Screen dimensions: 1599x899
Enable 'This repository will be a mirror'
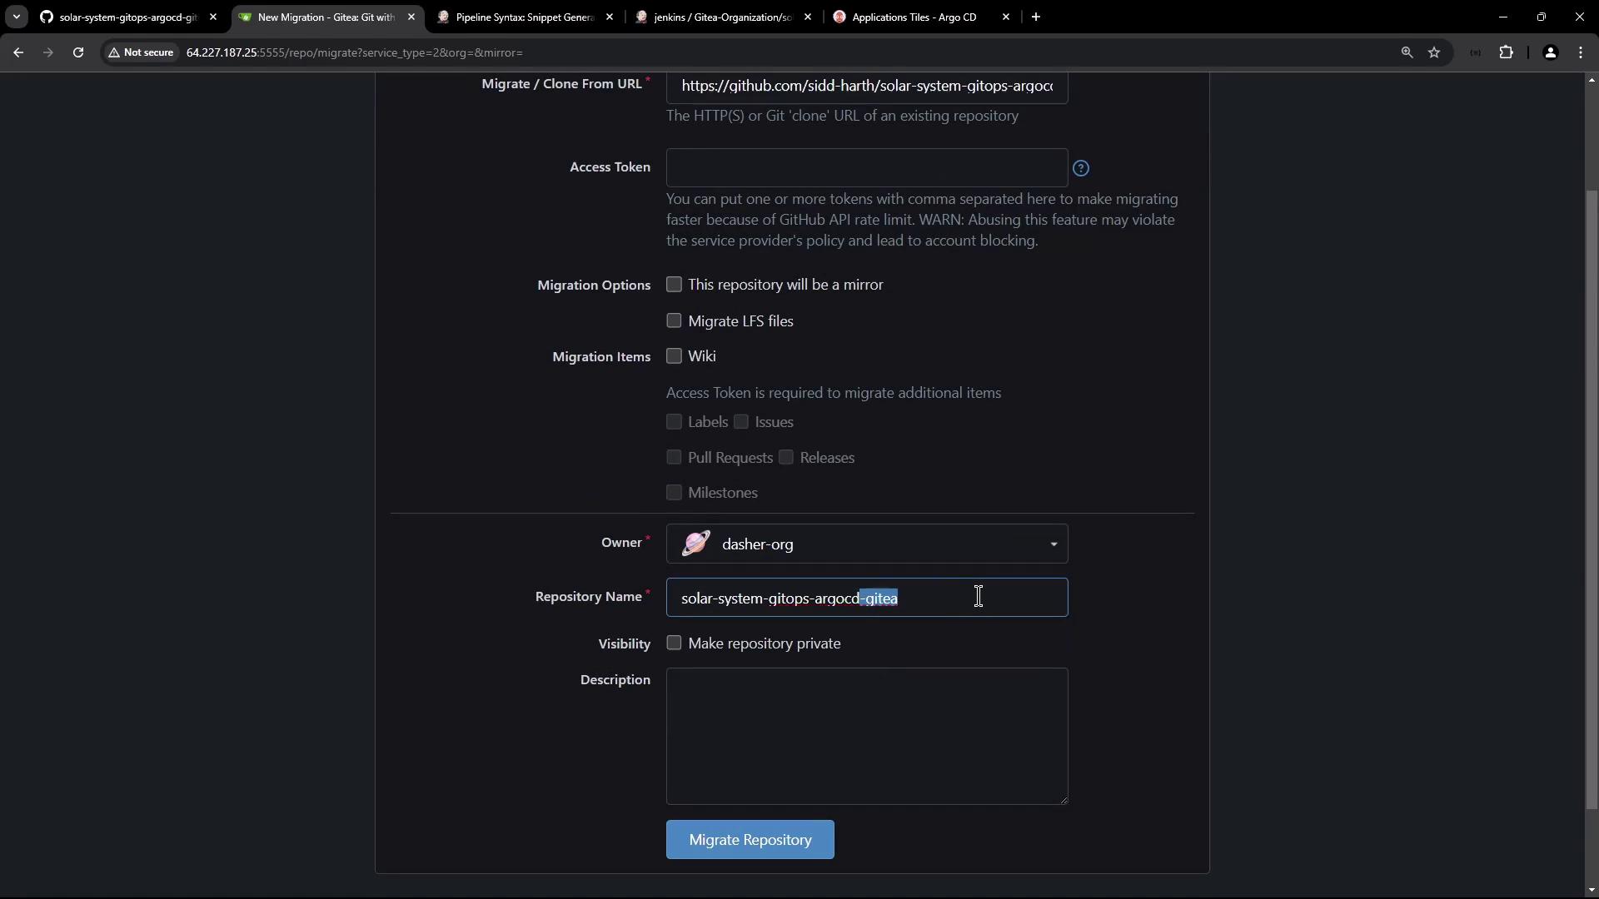[x=674, y=285]
